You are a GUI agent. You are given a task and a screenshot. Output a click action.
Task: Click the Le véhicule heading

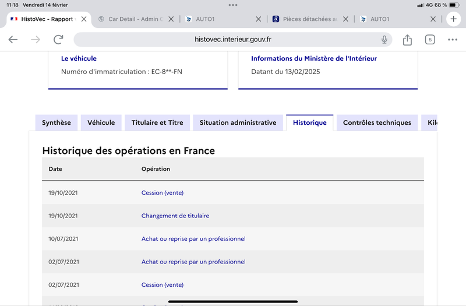point(79,59)
